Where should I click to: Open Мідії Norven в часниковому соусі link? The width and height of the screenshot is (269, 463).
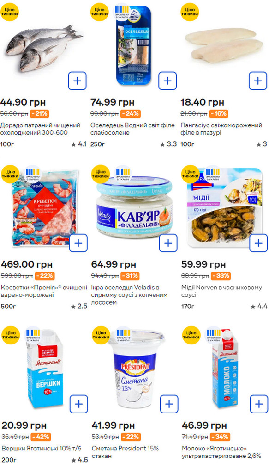pyautogui.click(x=221, y=291)
